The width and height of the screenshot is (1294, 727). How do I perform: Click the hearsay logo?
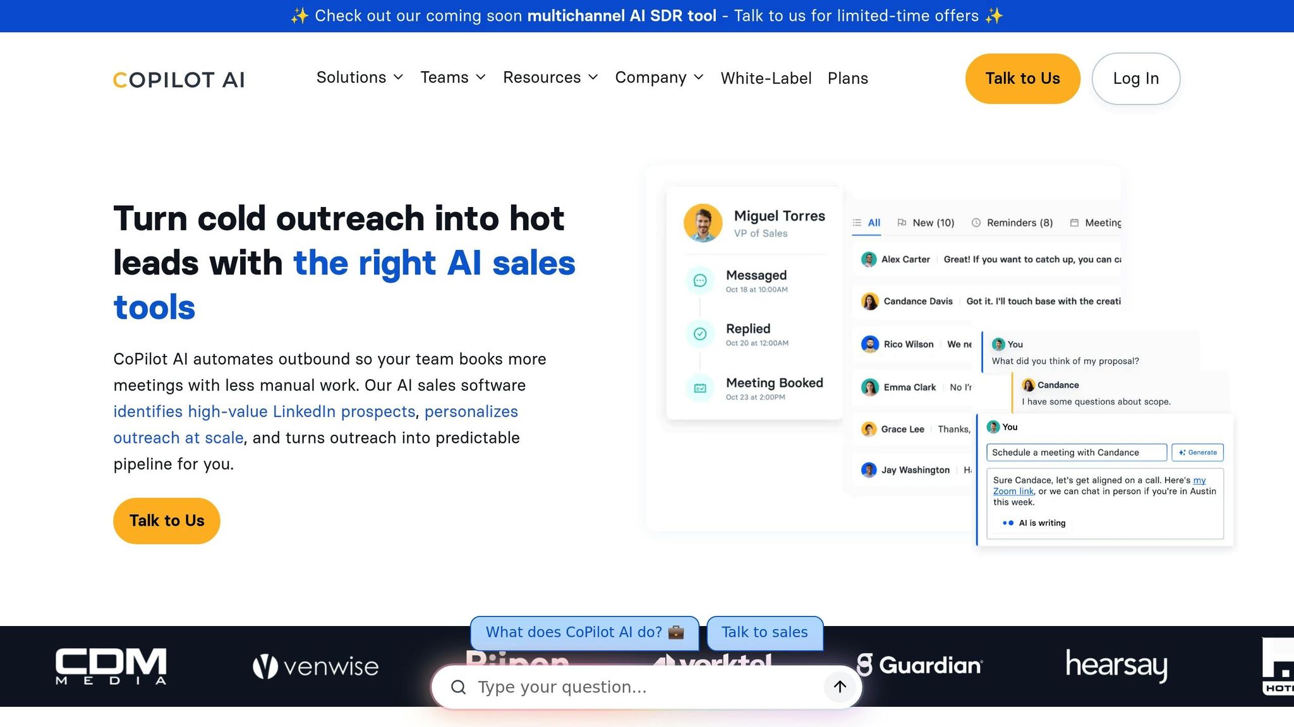point(1116,665)
